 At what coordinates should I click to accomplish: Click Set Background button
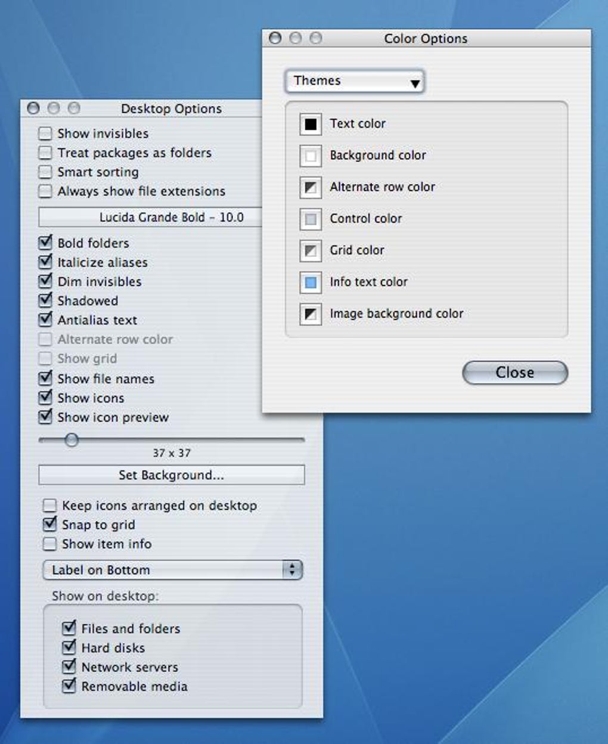[x=172, y=475]
